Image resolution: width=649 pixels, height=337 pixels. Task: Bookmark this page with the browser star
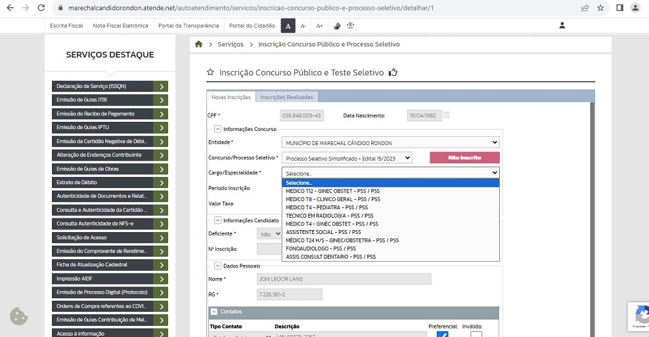click(600, 8)
